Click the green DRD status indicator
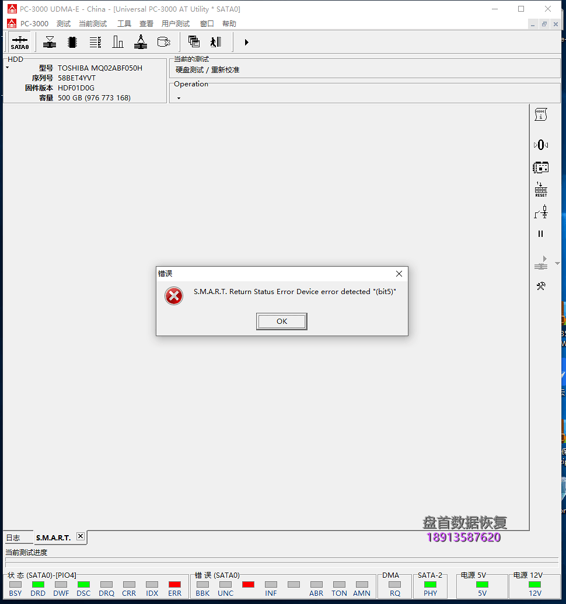 [x=38, y=584]
